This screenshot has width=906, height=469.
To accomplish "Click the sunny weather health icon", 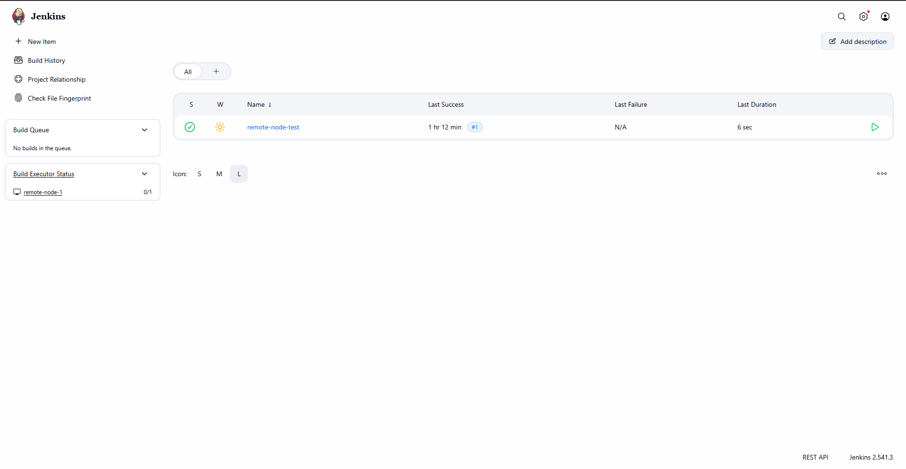I will (220, 127).
